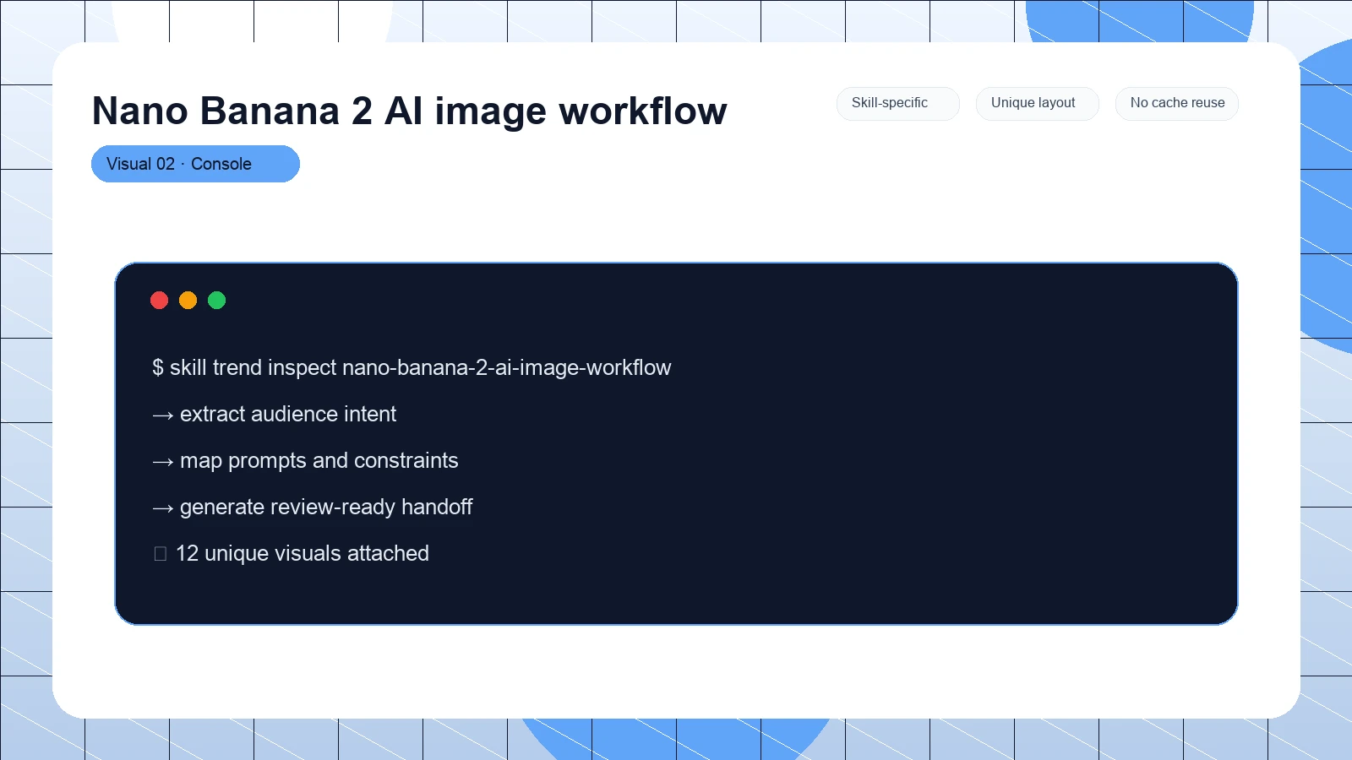Click the "$ skill trend inspect" command line
Image resolution: width=1352 pixels, height=760 pixels.
point(412,367)
